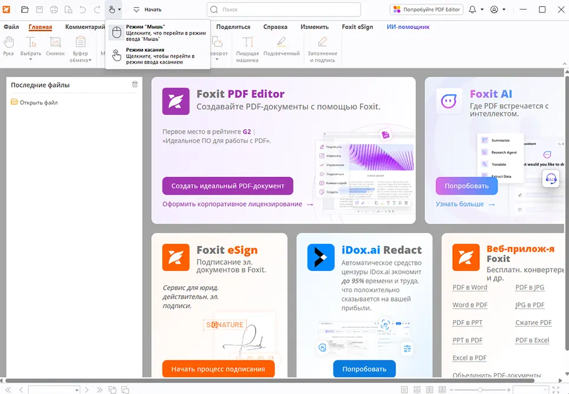Click the Поиск search field
The height and width of the screenshot is (394, 569).
pyautogui.click(x=283, y=9)
